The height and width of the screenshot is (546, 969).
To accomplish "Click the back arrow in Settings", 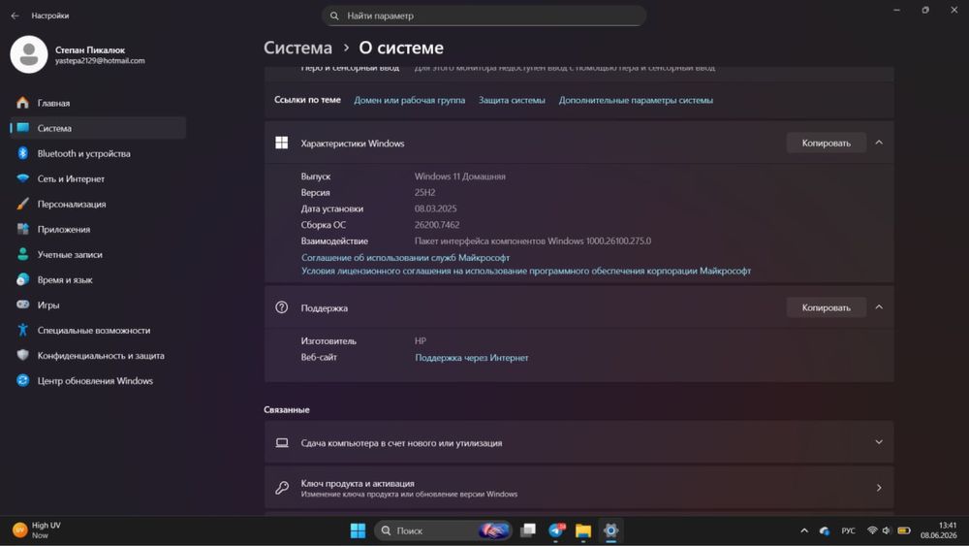I will click(15, 16).
